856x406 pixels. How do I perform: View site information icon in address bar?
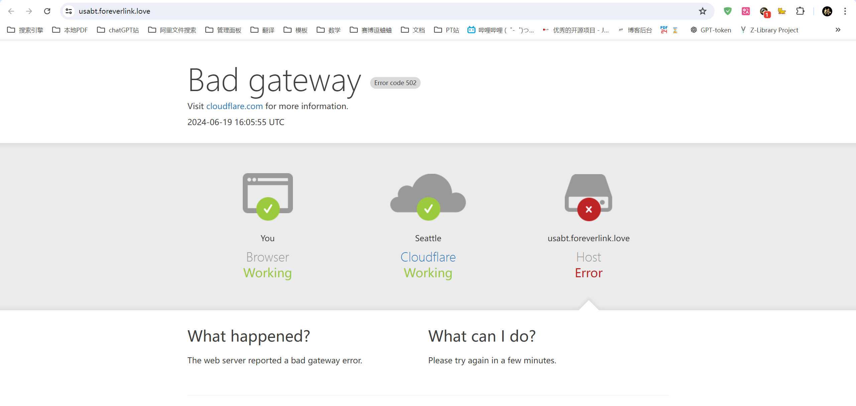click(x=69, y=11)
